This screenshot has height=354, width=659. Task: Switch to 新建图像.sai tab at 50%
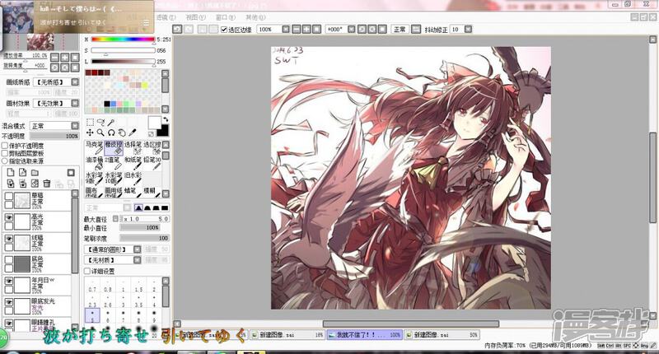[x=442, y=335]
